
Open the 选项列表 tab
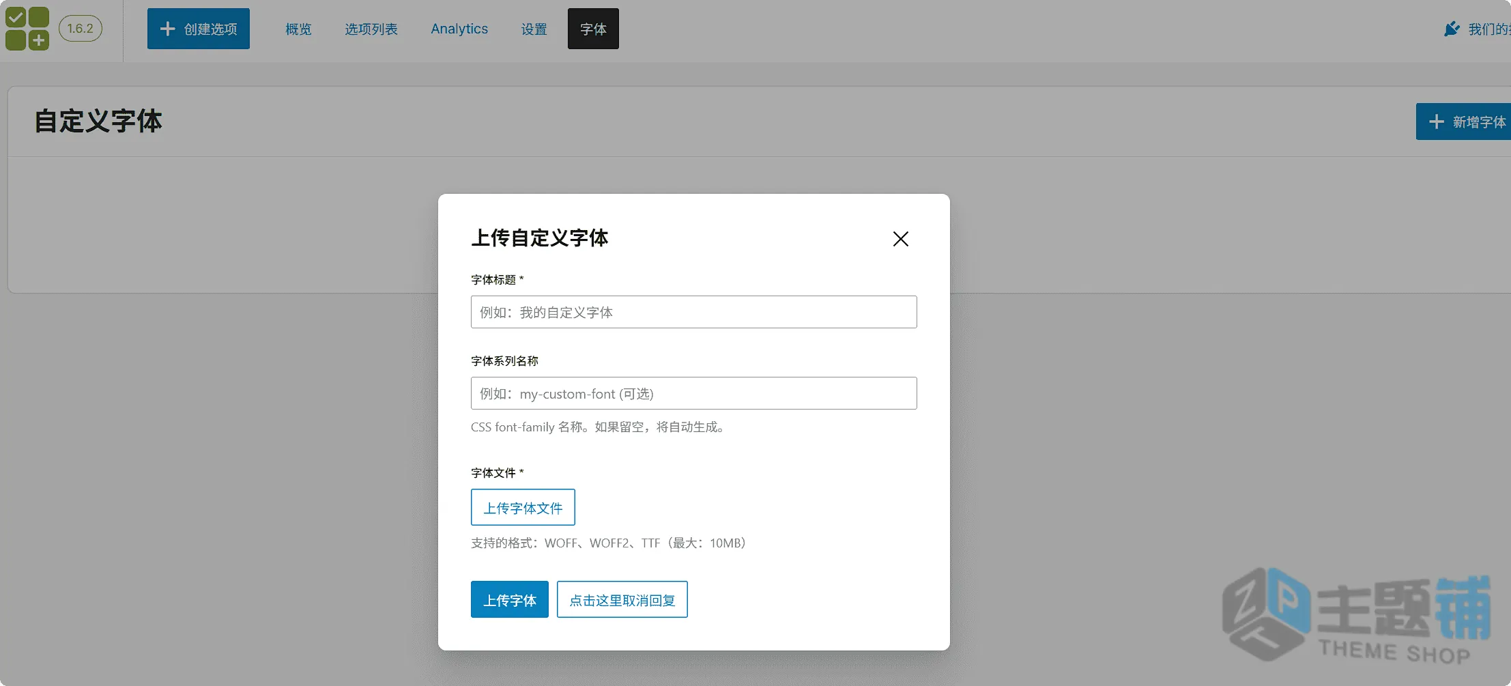click(371, 29)
